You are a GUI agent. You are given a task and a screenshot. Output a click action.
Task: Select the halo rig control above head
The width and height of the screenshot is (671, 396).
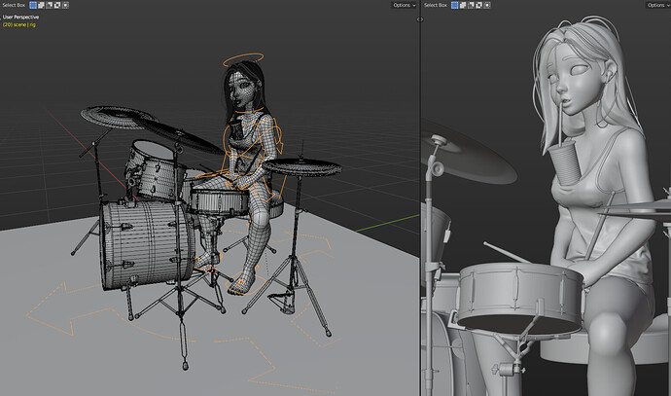tap(243, 60)
